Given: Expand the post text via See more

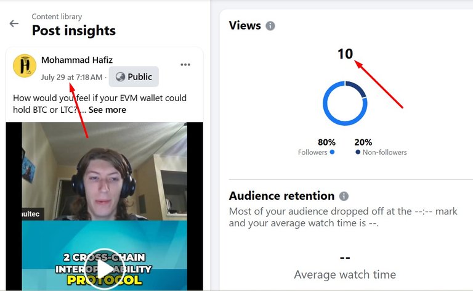Looking at the screenshot, I should [x=107, y=110].
